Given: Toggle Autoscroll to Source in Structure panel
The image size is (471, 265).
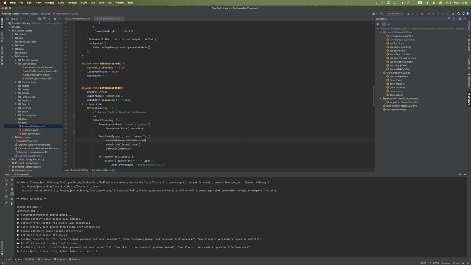Looking at the screenshot, I should (x=384, y=24).
